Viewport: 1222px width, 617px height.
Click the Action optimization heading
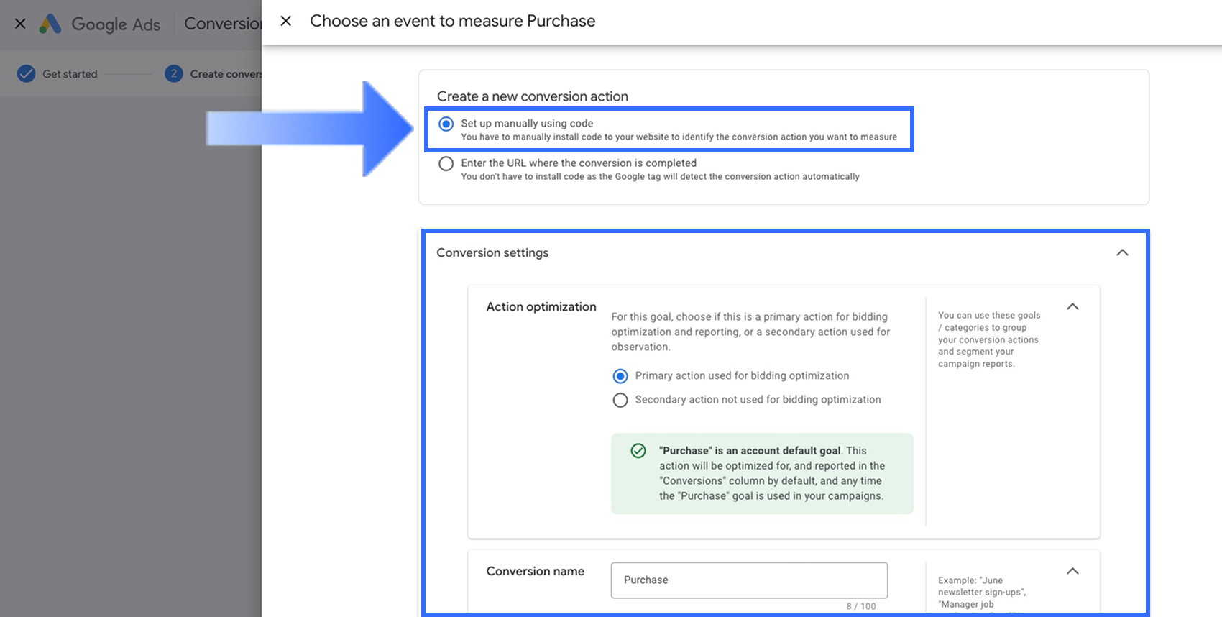point(541,306)
